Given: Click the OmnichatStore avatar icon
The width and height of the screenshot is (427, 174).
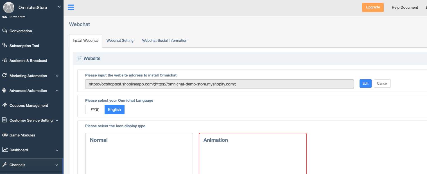Looking at the screenshot, I should tap(9, 8).
